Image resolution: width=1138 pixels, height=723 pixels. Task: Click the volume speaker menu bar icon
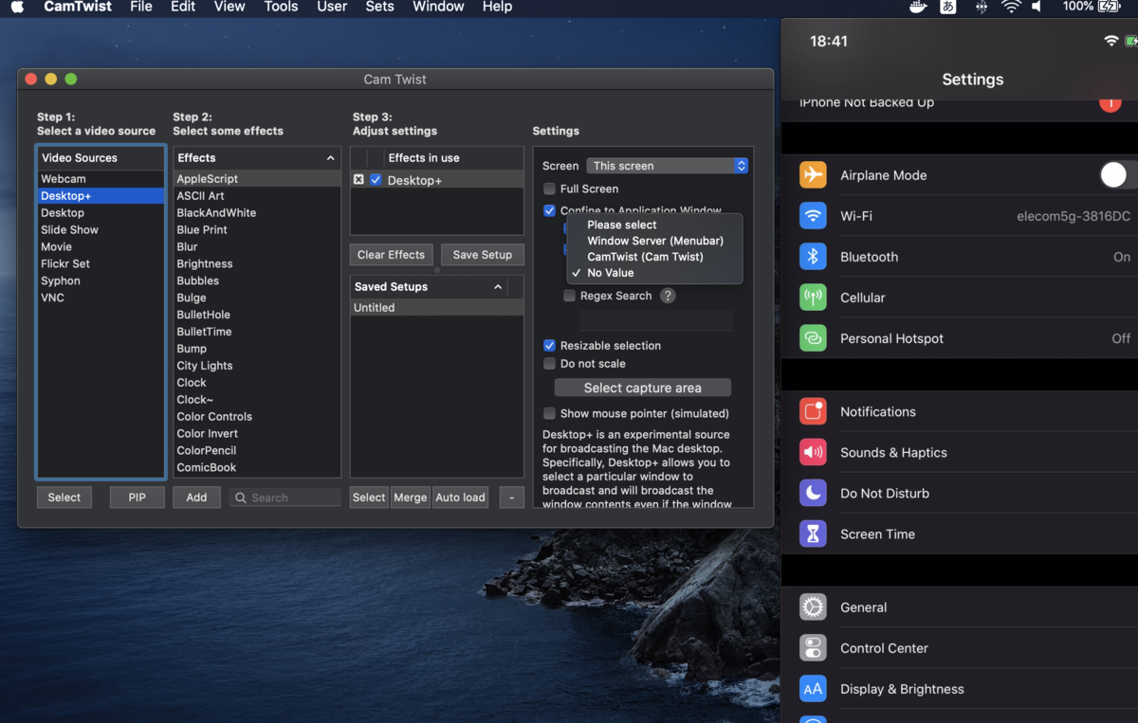click(x=1037, y=7)
